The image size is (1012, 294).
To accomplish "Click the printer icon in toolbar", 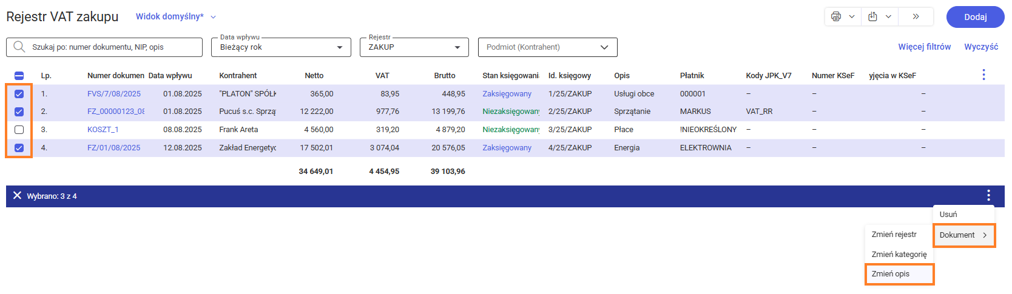I will [x=836, y=17].
